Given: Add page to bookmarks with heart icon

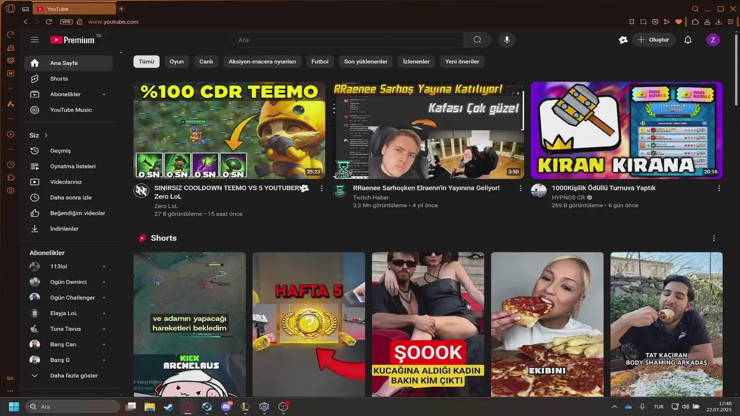Looking at the screenshot, I should click(679, 22).
